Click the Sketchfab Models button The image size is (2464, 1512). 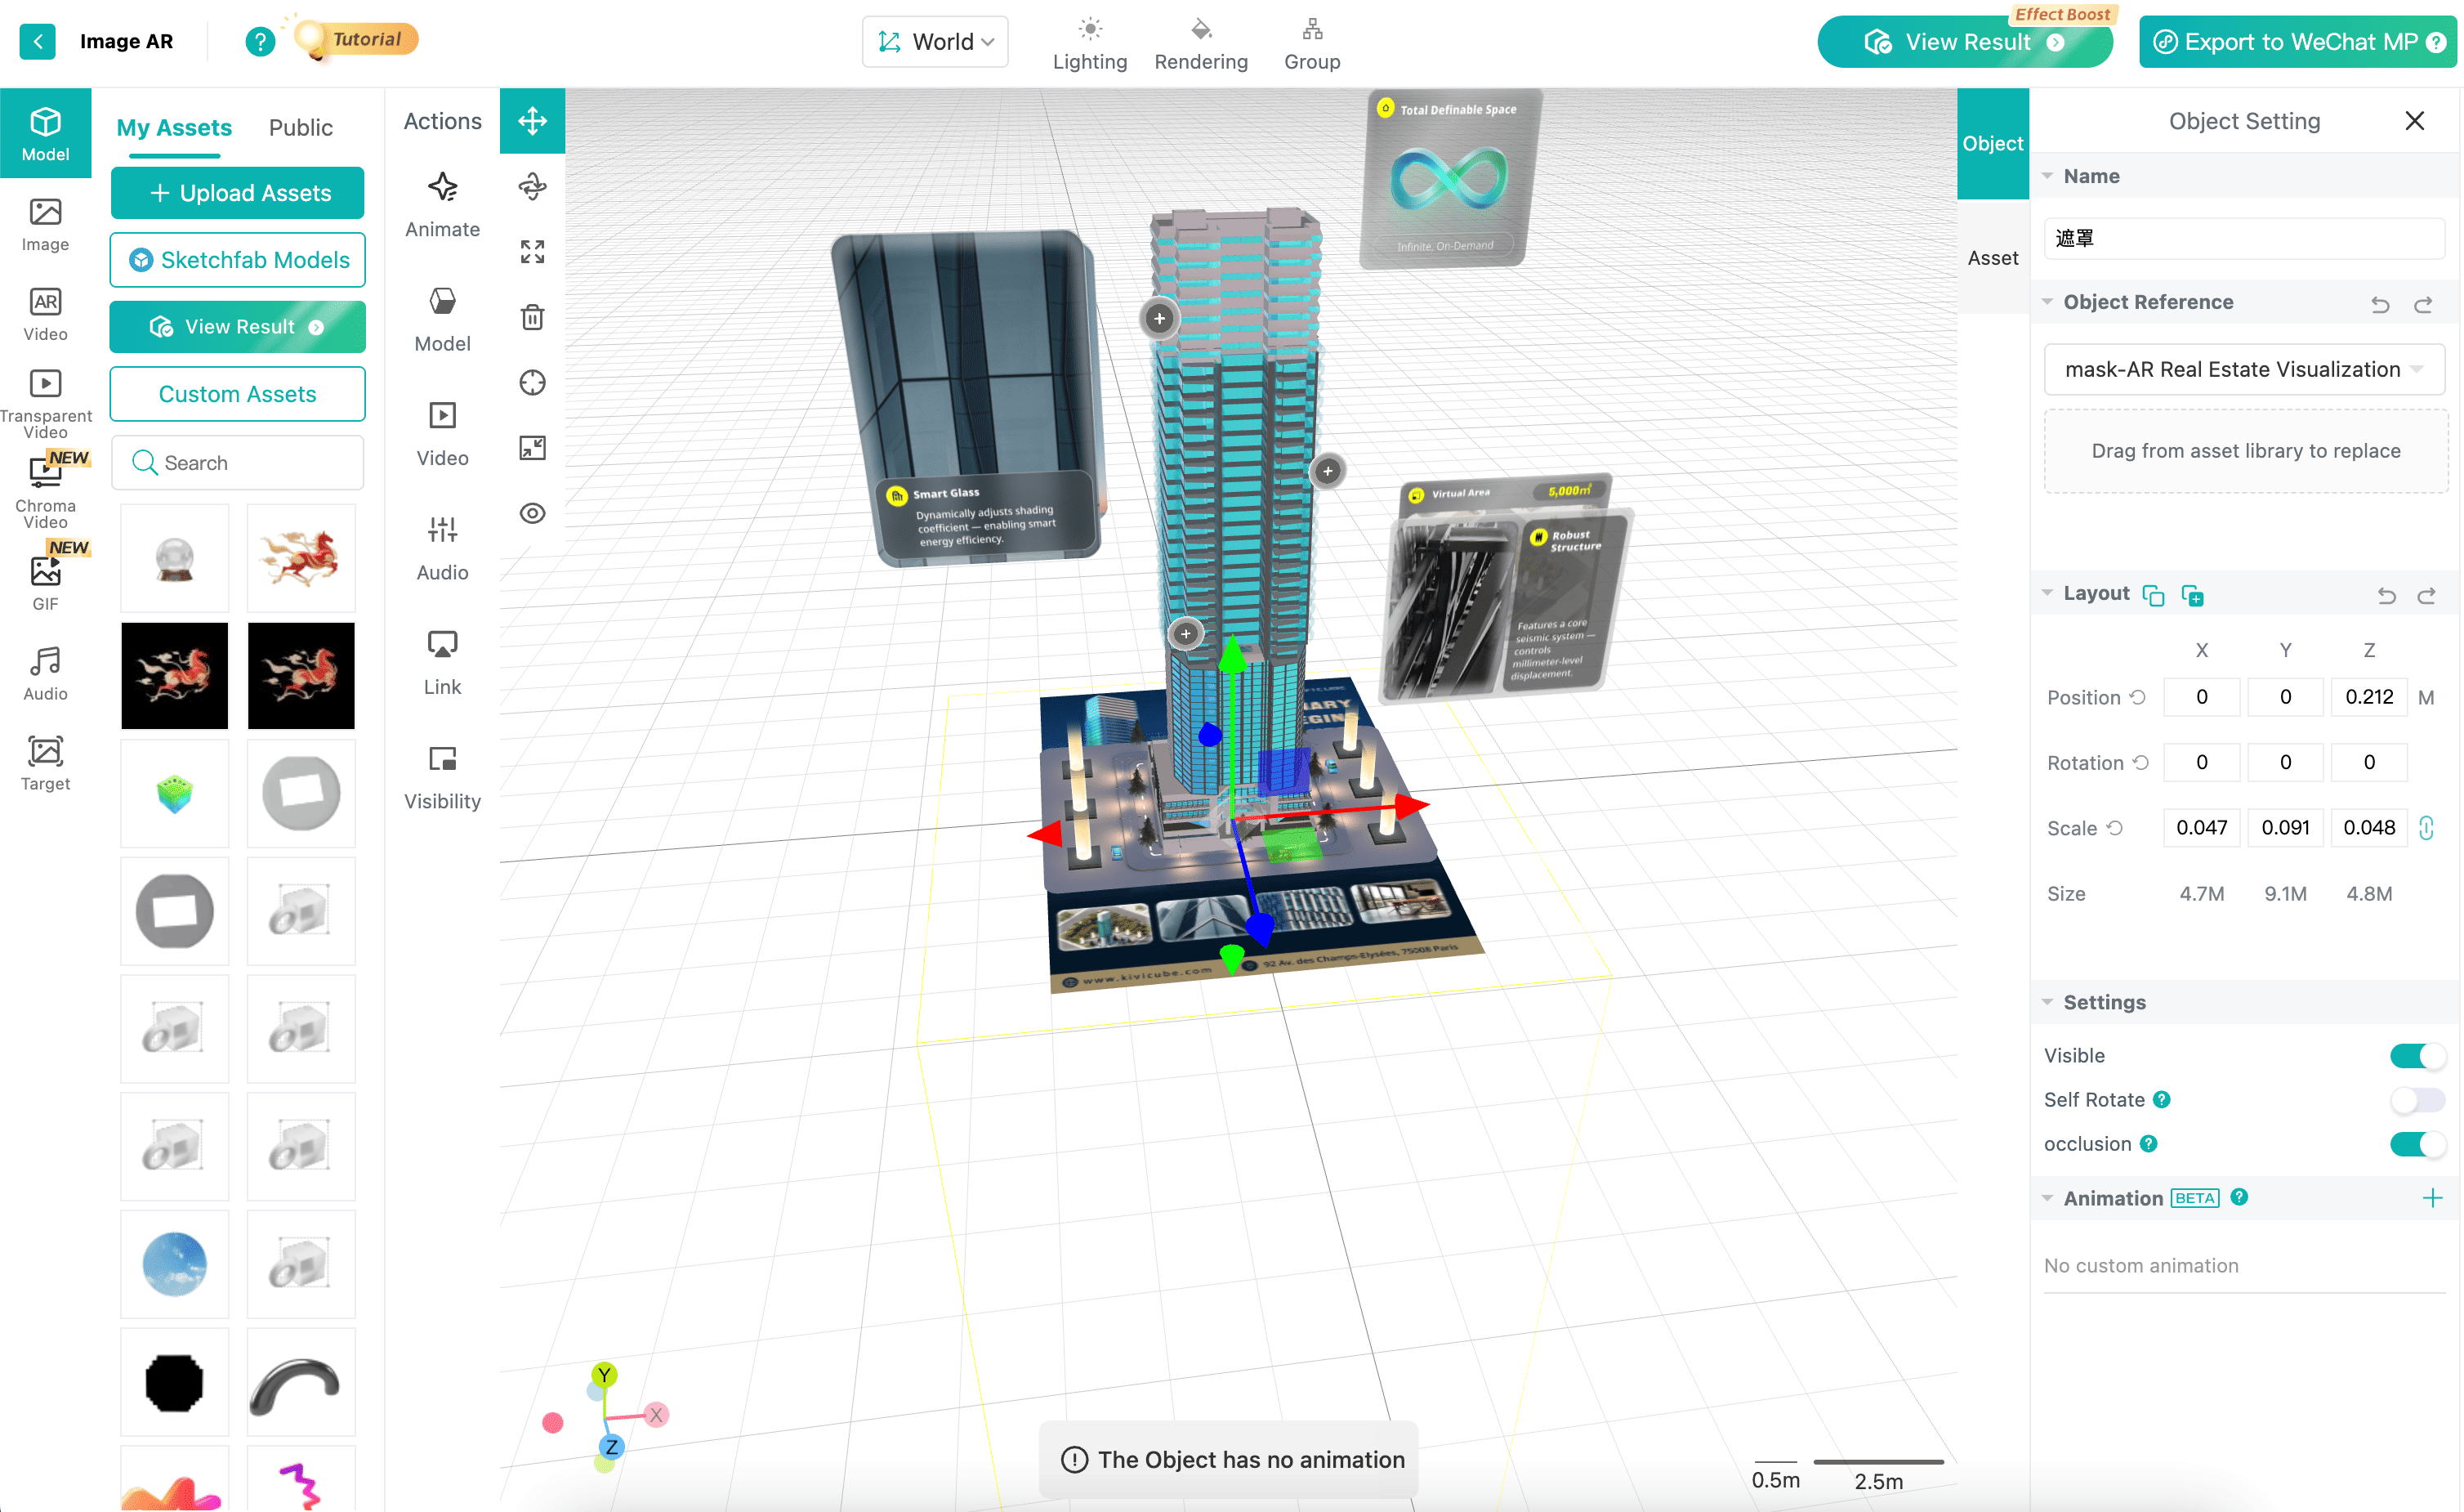coord(238,260)
